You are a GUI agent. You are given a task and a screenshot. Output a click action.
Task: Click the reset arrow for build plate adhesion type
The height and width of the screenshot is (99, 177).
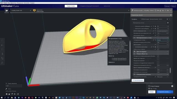tap(155, 40)
